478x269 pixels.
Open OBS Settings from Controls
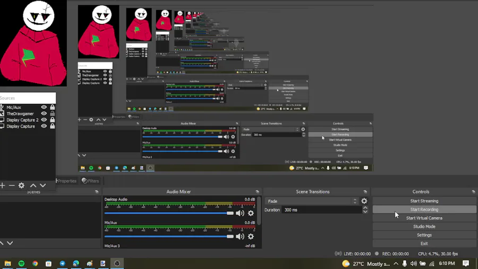(424, 235)
